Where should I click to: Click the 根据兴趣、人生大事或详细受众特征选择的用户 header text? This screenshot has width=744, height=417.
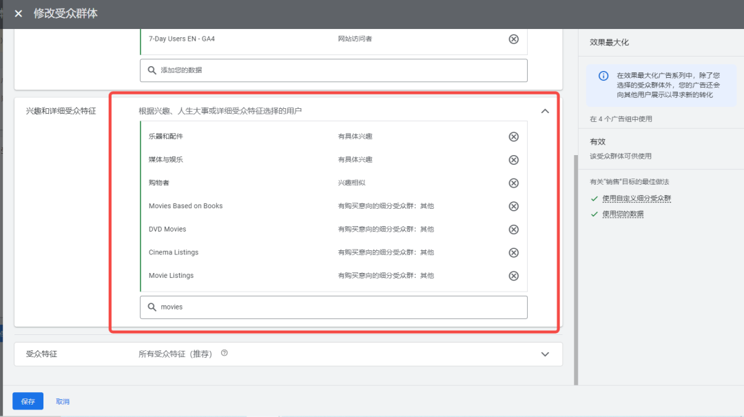tap(220, 111)
